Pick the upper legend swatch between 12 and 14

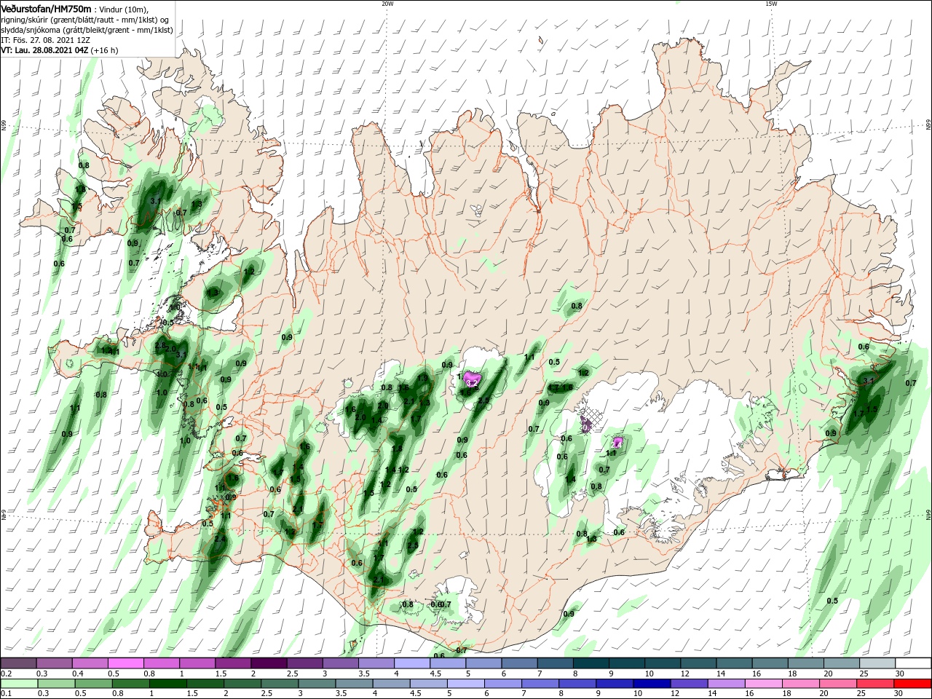tap(698, 663)
